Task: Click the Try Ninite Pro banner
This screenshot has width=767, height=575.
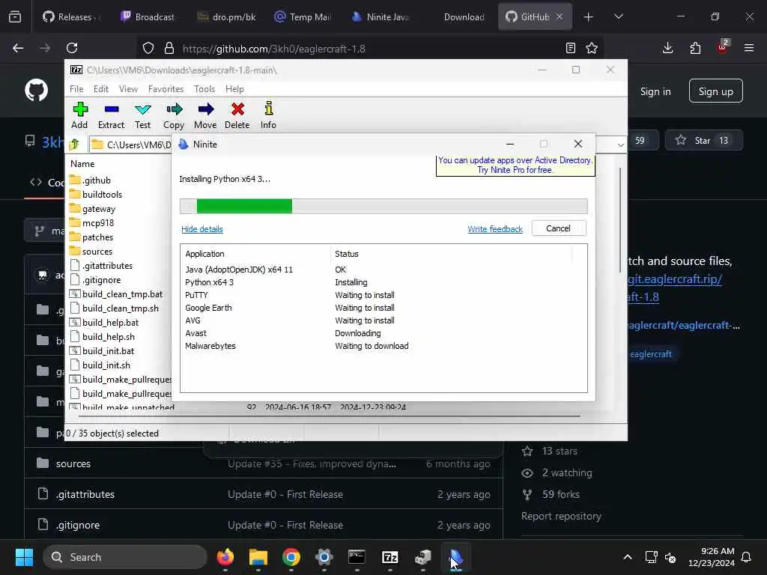Action: 515,165
